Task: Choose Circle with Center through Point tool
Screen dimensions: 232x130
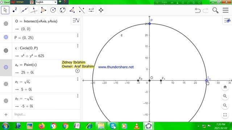Action: [53, 10]
